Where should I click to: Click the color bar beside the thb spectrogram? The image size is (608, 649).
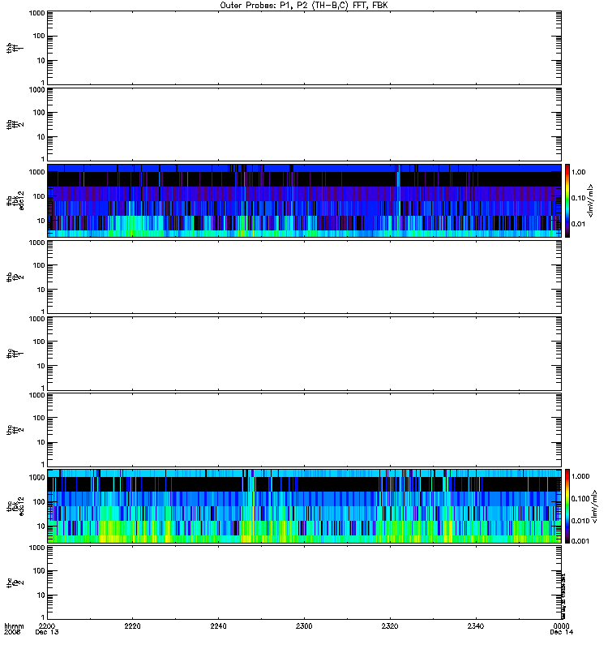click(x=567, y=200)
